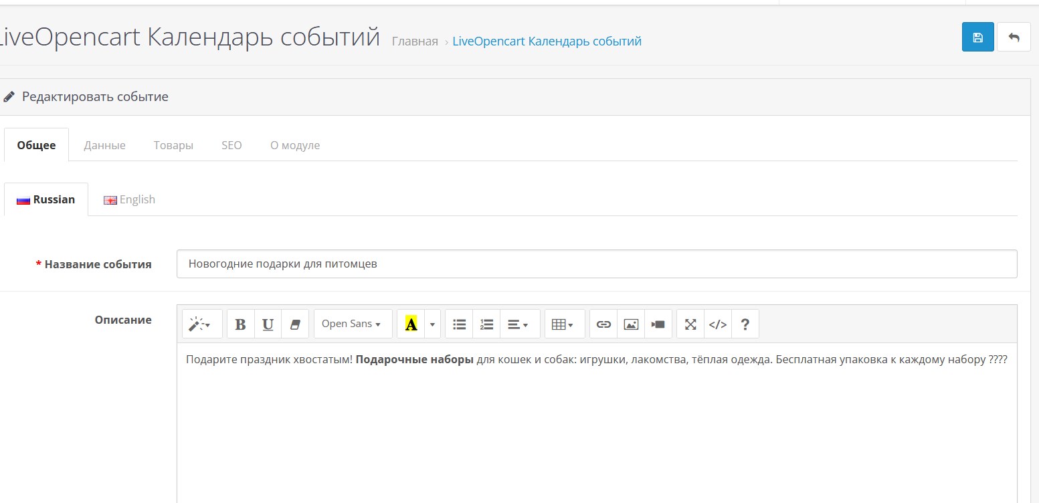This screenshot has height=503, width=1039.
Task: Click the Главная breadcrumb link
Action: pyautogui.click(x=415, y=41)
